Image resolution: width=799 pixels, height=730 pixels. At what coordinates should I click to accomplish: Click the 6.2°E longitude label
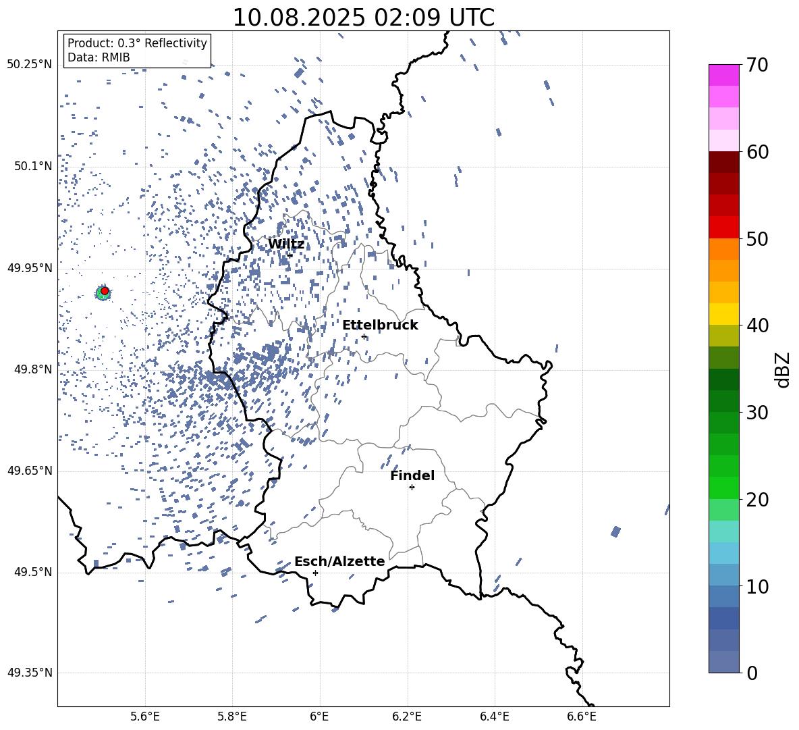[x=407, y=716]
